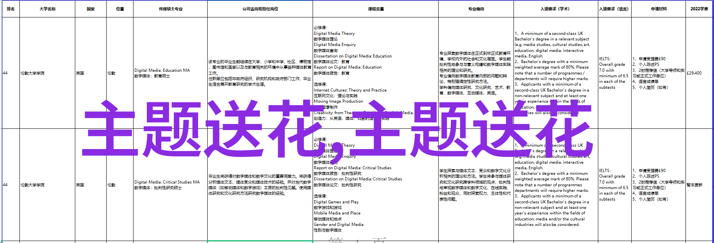Select the 公司去向和担任岗位 header cell
714x243 pixels.
point(260,9)
